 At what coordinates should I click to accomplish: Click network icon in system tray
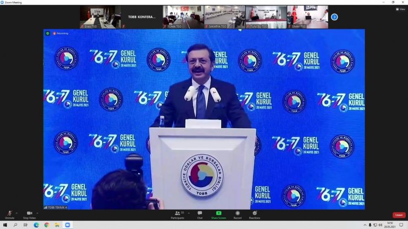click(375, 225)
